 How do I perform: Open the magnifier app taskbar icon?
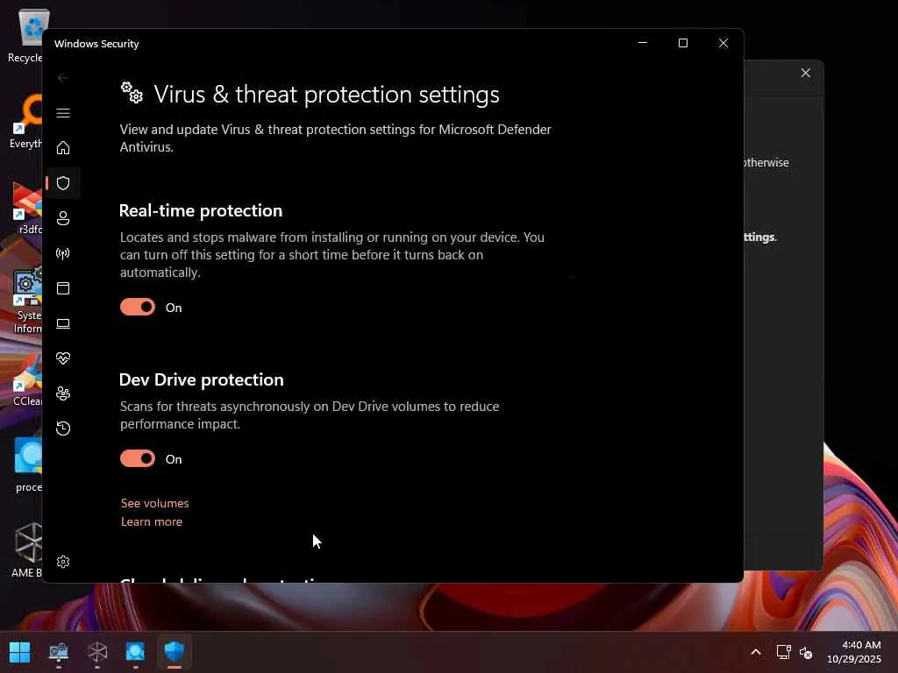(135, 652)
